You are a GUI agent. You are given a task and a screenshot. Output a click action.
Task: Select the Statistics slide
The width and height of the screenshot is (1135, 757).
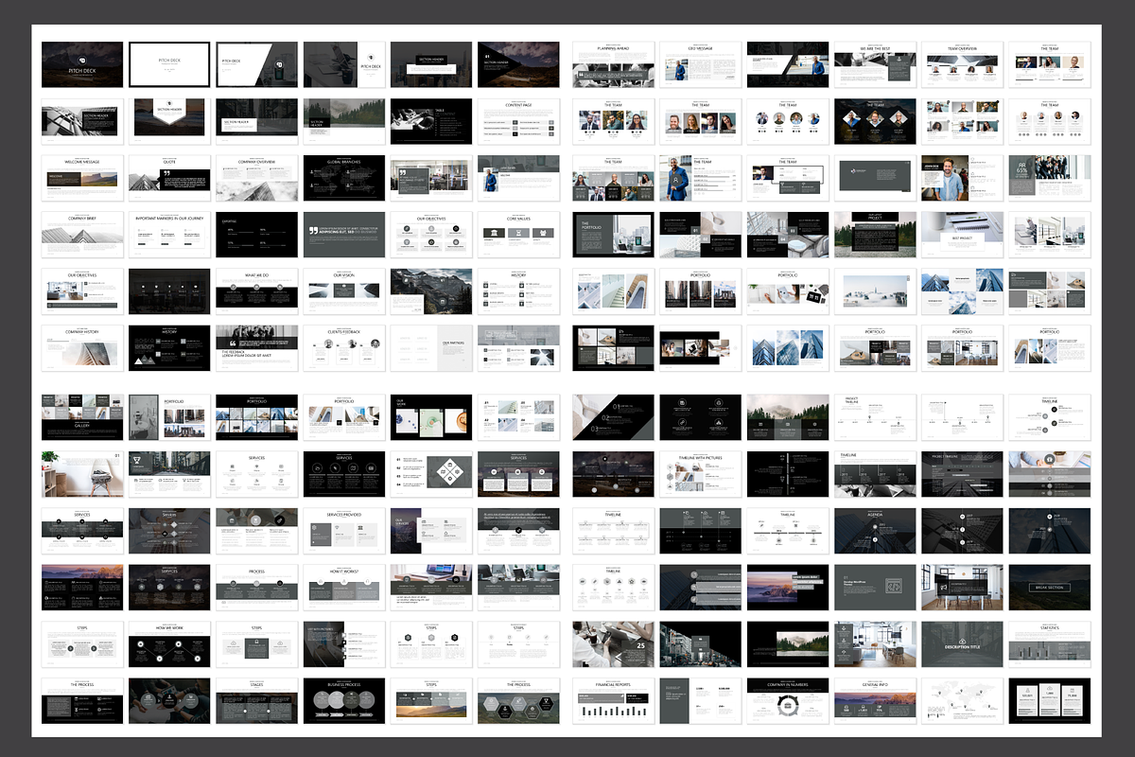click(x=1049, y=644)
